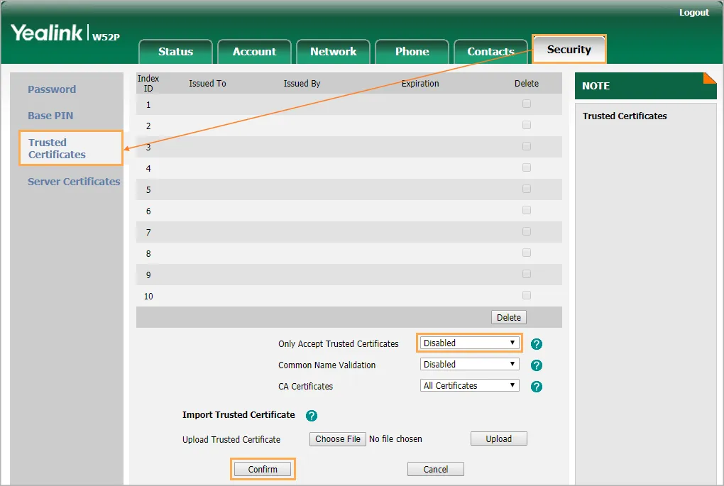724x486 pixels.
Task: Tick the delete checkbox for index 4
Action: pyautogui.click(x=527, y=167)
